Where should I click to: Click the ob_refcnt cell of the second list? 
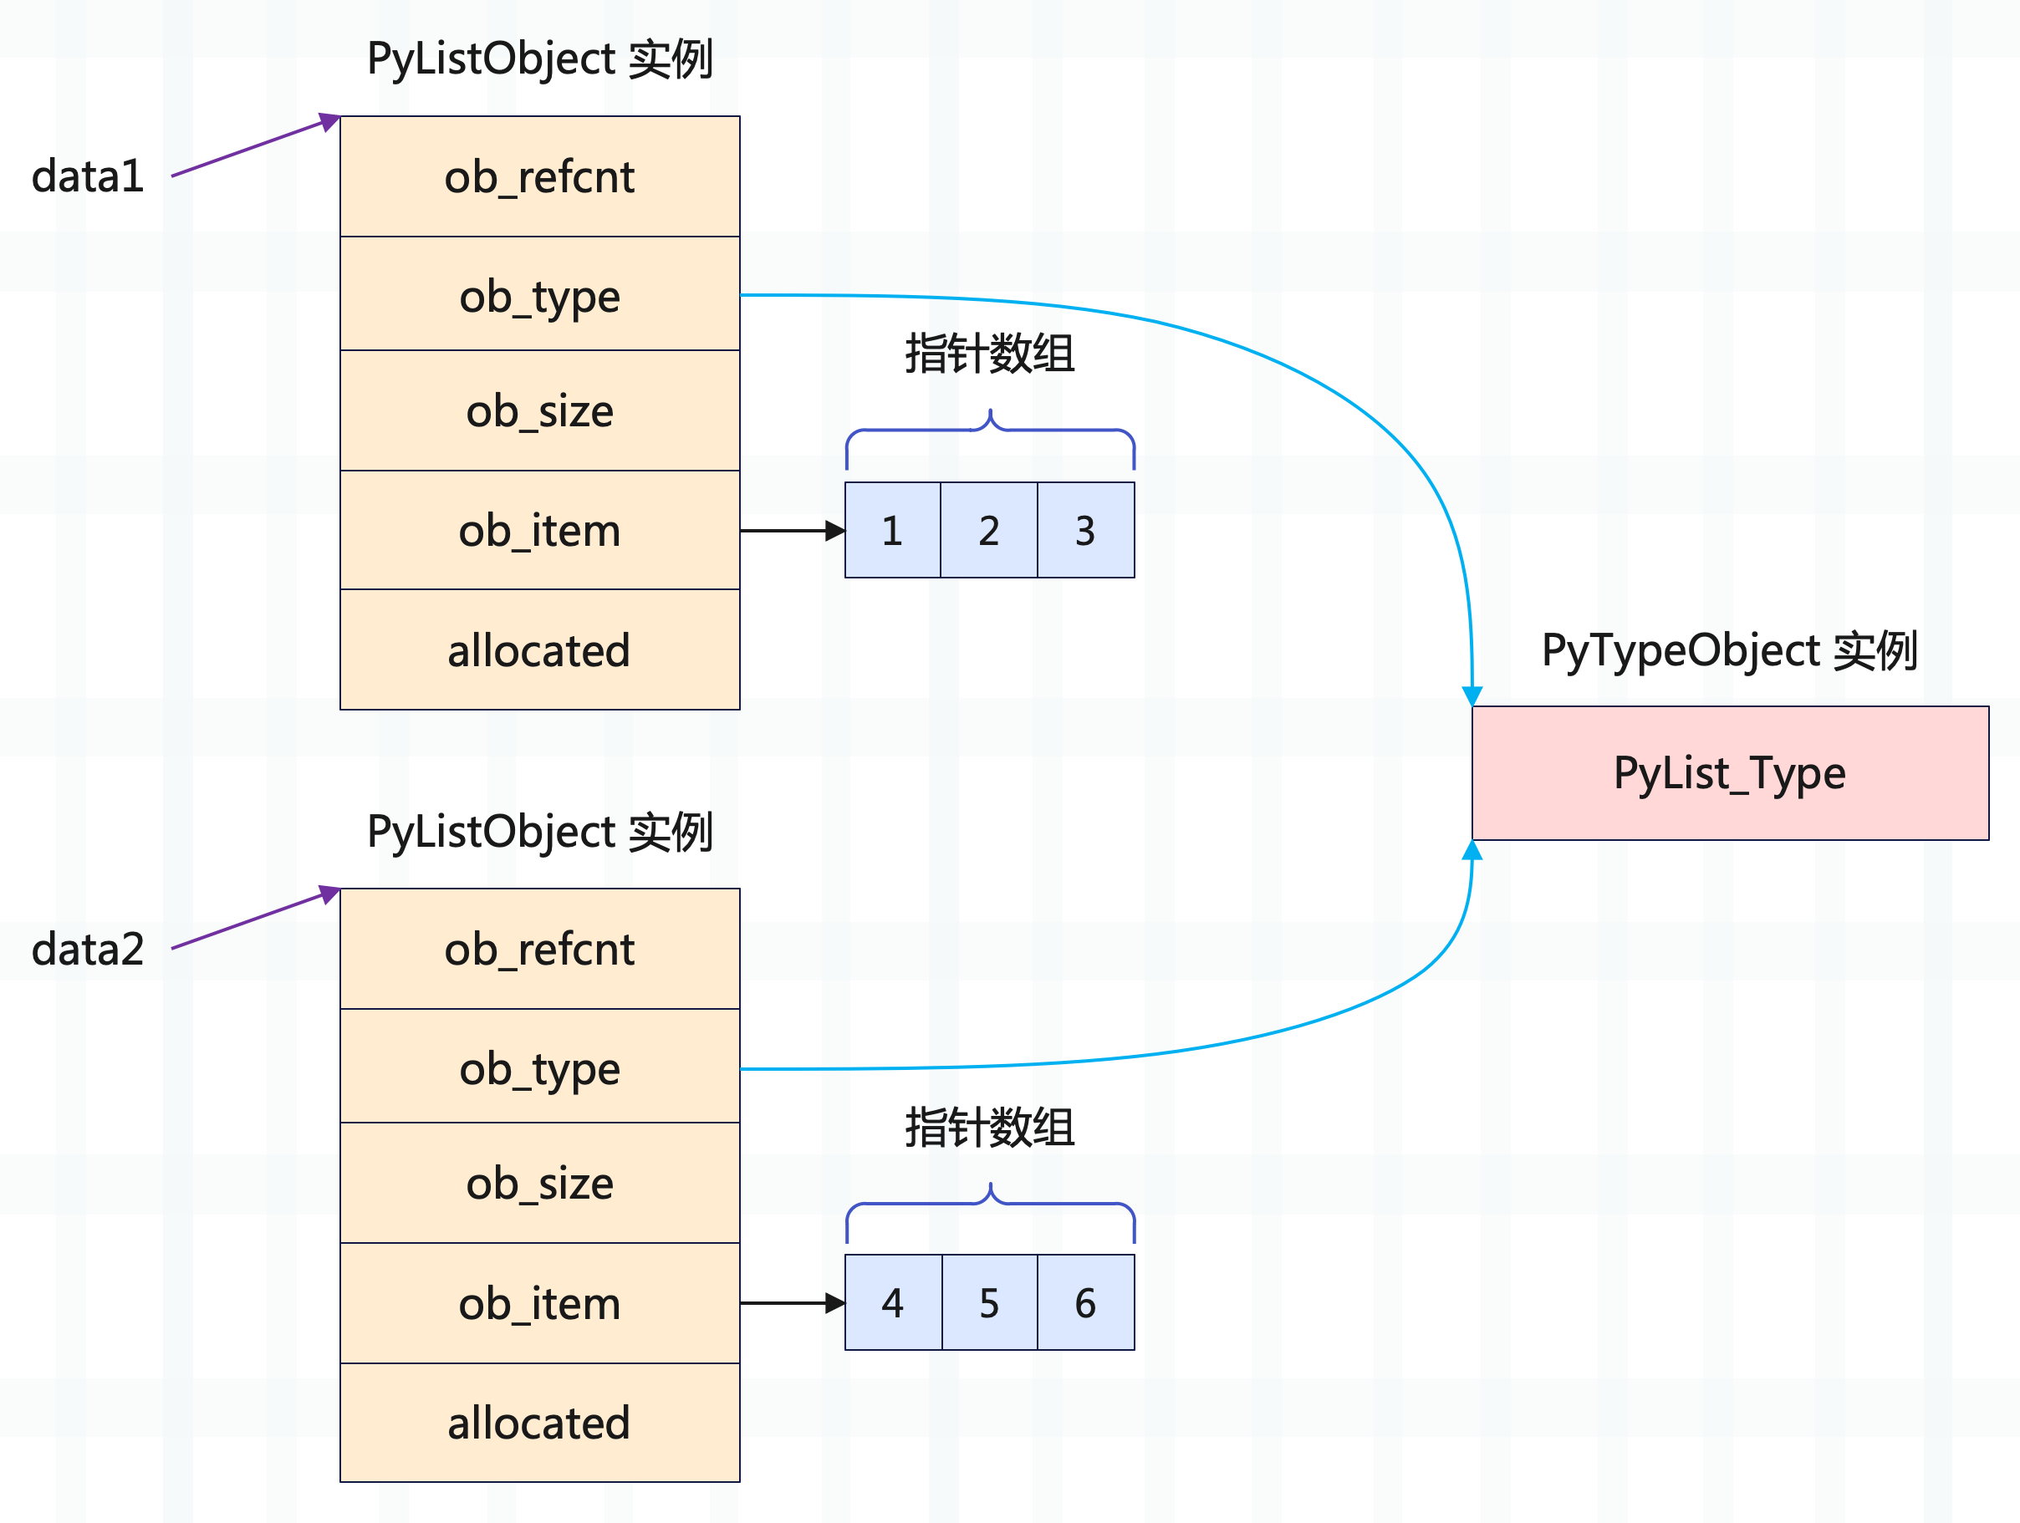point(538,950)
